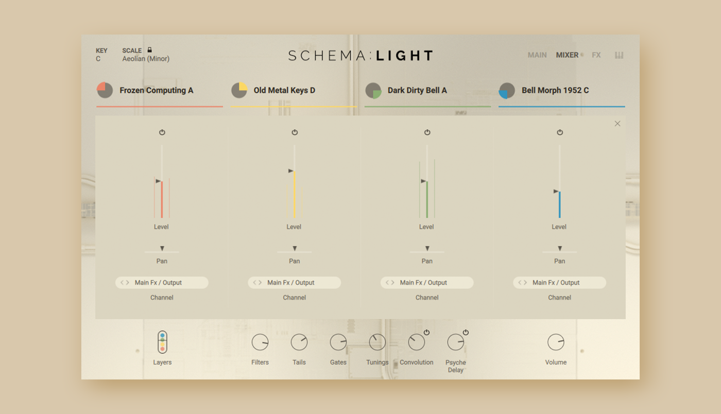721x414 pixels.
Task: Click the Old Metal Keys D pie icon
Action: (239, 90)
